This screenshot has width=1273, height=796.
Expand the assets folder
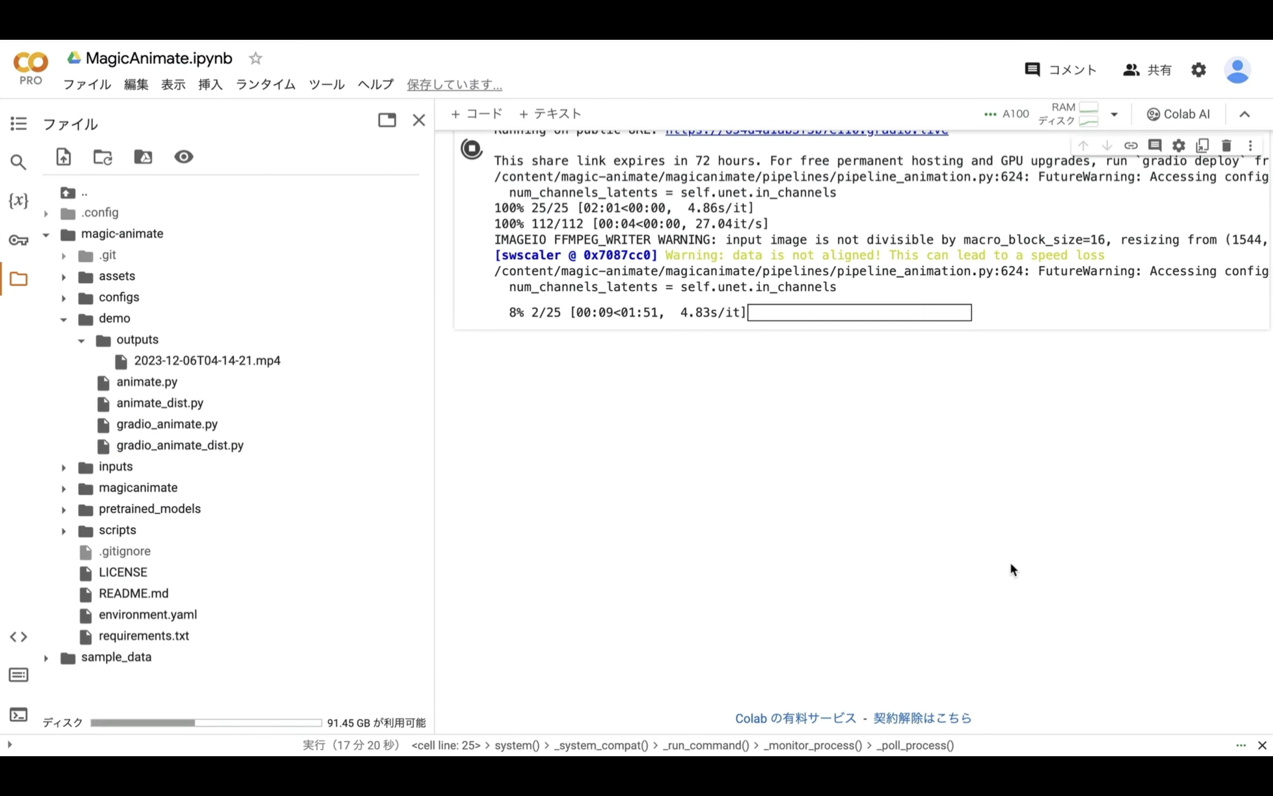tap(64, 277)
